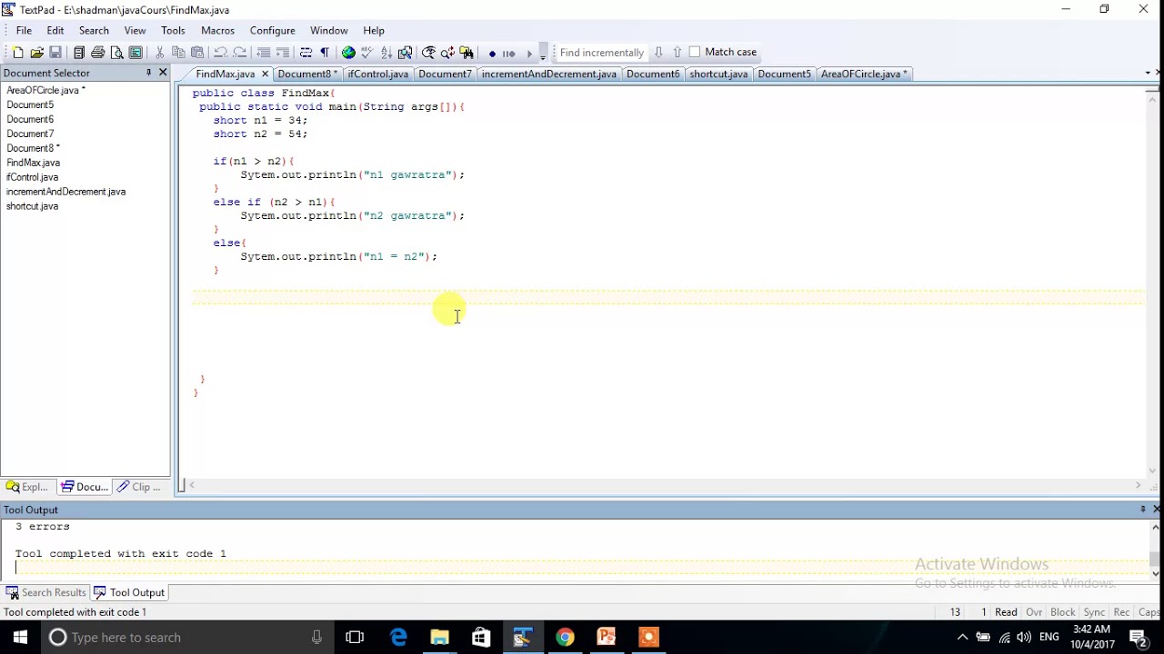The width and height of the screenshot is (1164, 654).
Task: Click the Block mode status indicator
Action: coord(1062,612)
